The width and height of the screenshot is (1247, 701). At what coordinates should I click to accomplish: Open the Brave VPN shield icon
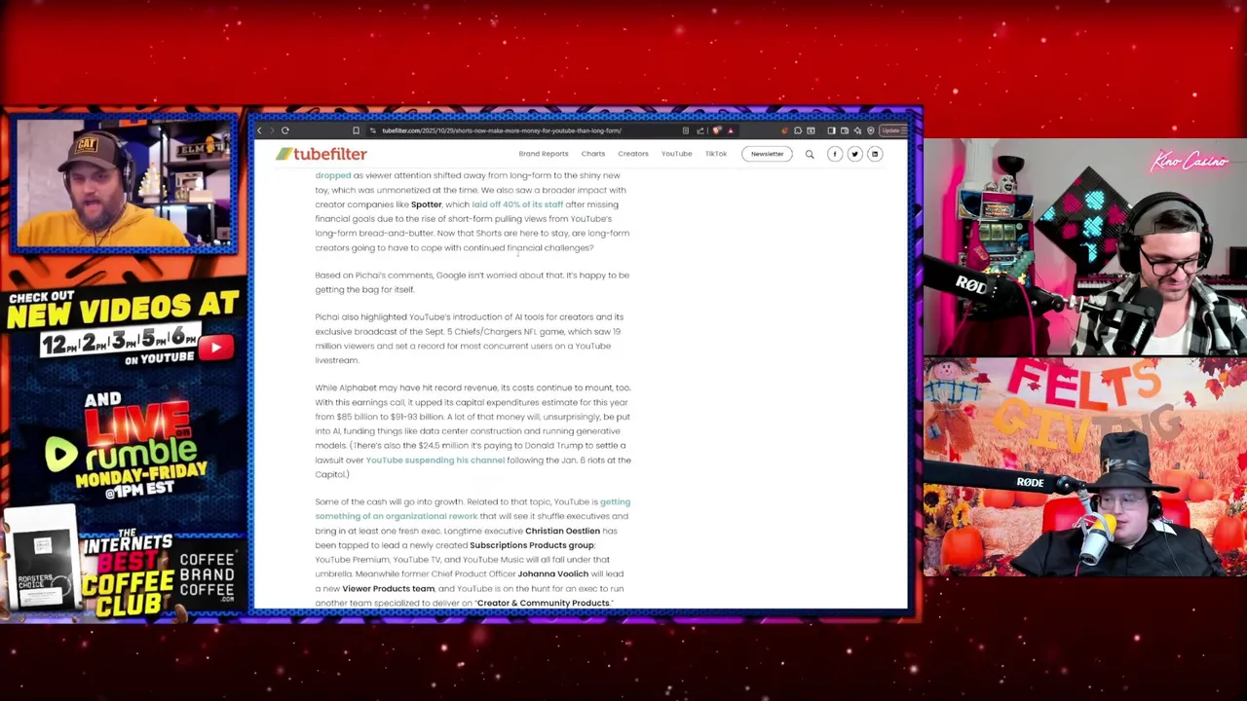tap(871, 130)
